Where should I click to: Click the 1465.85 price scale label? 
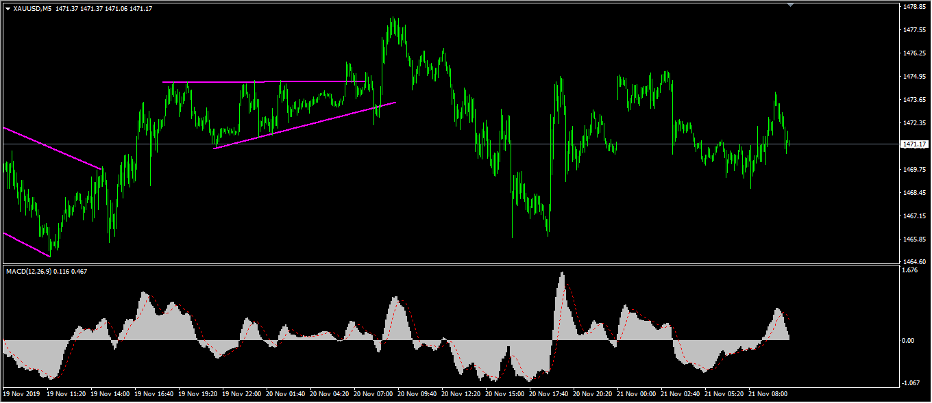915,239
